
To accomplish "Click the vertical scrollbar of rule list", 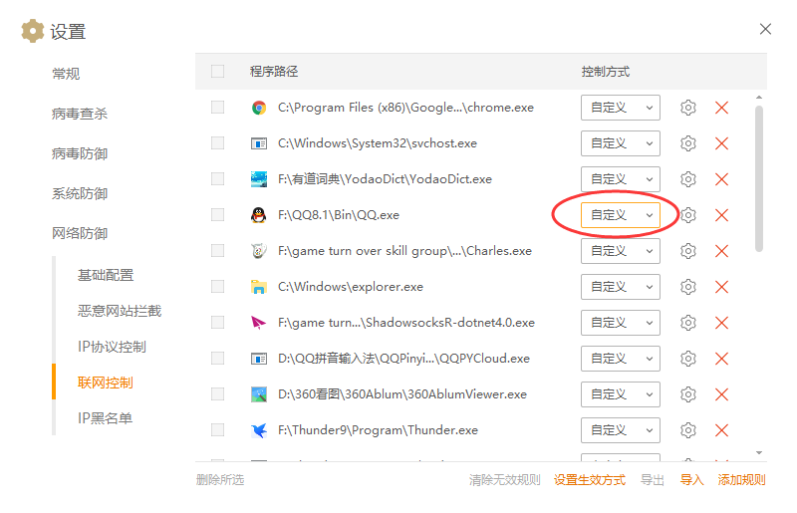I will tap(759, 179).
